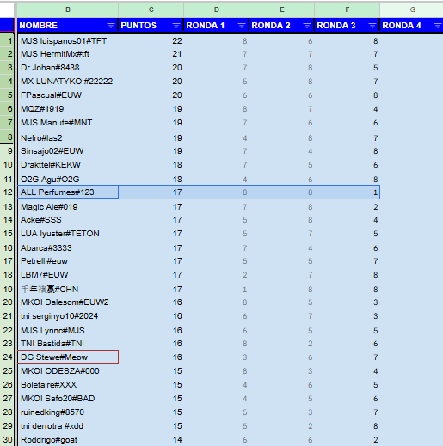This screenshot has width=443, height=446.
Task: Select column F header
Action: click(x=347, y=9)
